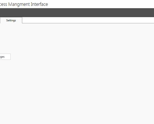Select the cut-off tab left of Settings

pyautogui.click(x=0, y=20)
